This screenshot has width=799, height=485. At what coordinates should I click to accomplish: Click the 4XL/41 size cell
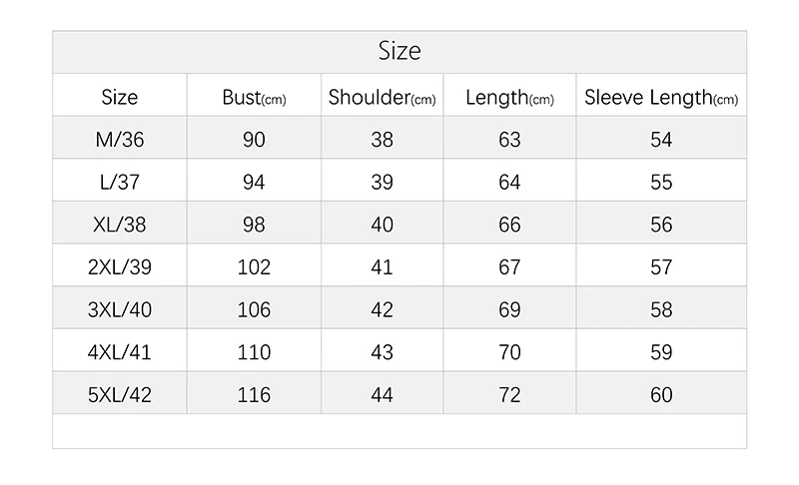pyautogui.click(x=120, y=352)
